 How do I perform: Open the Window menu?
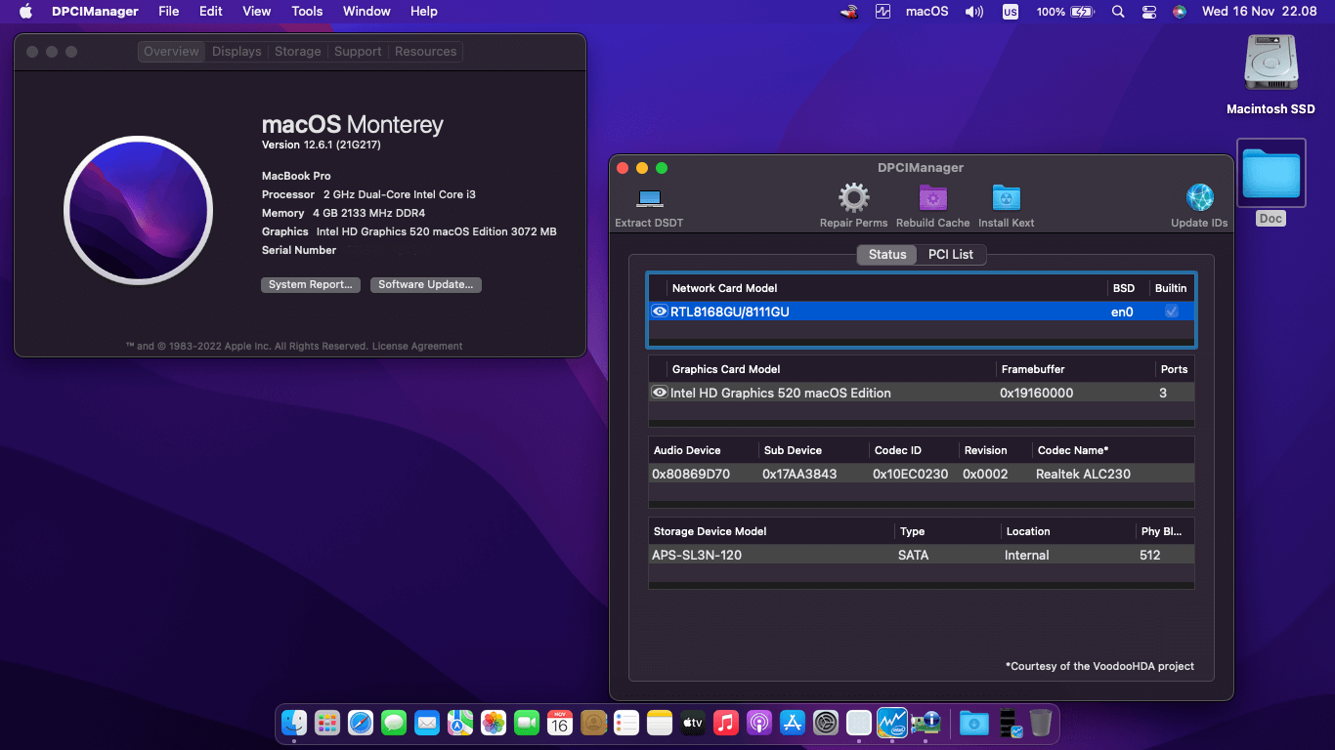366,12
